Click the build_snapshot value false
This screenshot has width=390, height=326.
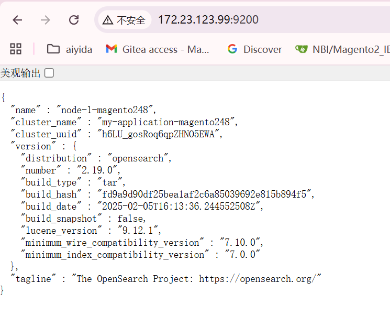[130, 219]
